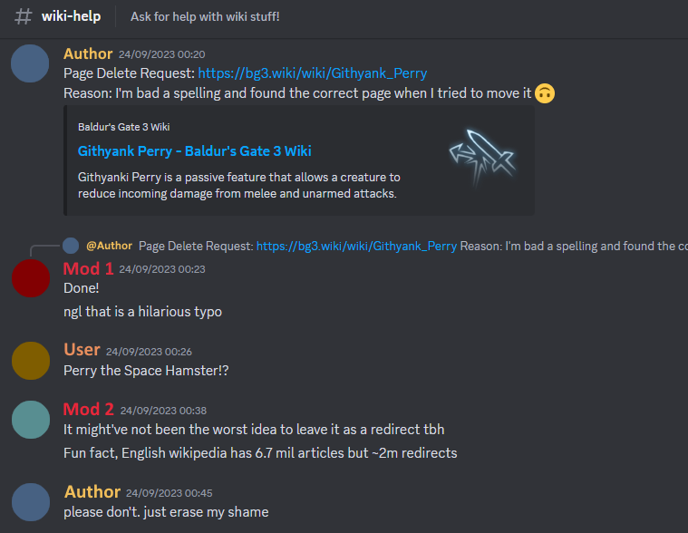Open User's brown avatar profile
688x533 pixels.
(x=31, y=361)
